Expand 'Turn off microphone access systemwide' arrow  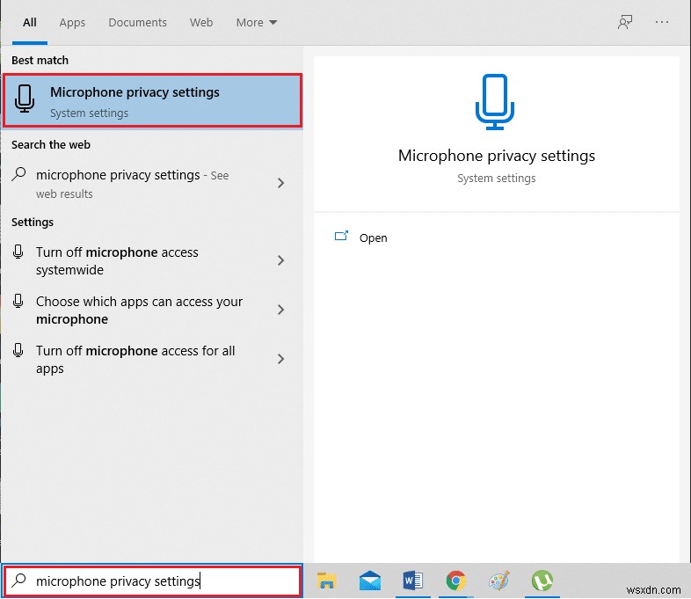pos(281,261)
